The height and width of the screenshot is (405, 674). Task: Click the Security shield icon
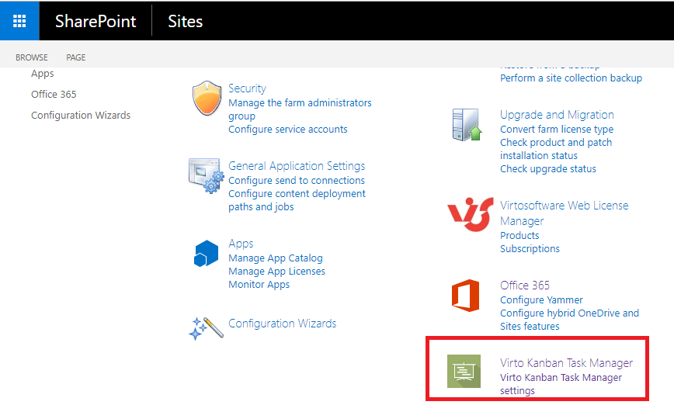pos(207,98)
